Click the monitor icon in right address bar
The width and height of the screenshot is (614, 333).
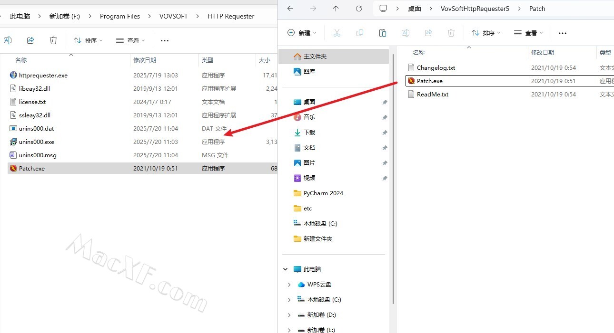pyautogui.click(x=383, y=9)
